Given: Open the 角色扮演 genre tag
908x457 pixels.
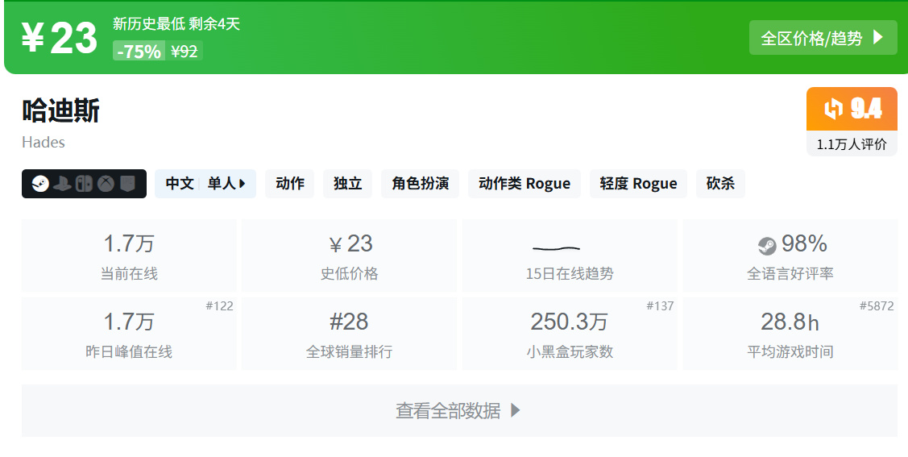Looking at the screenshot, I should point(420,184).
